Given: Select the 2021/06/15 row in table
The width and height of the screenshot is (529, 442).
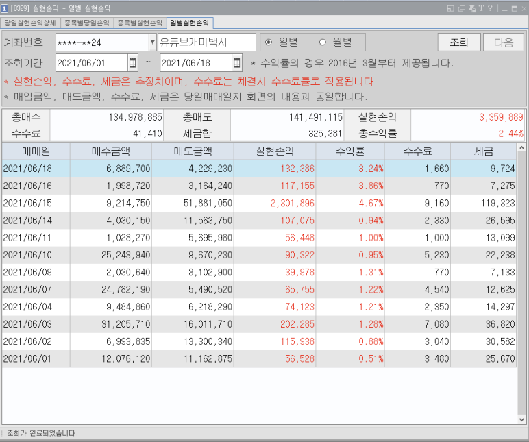Looking at the screenshot, I should [x=259, y=203].
